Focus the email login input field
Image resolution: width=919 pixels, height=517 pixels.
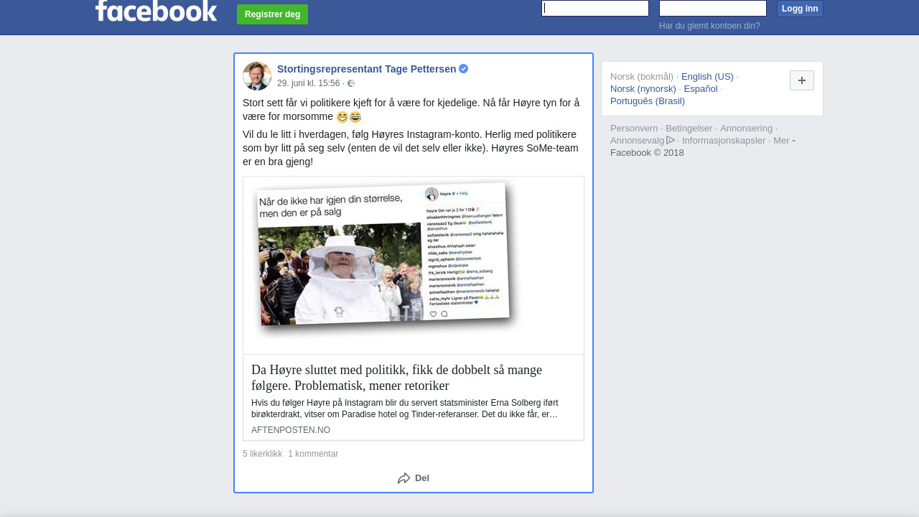coord(595,8)
